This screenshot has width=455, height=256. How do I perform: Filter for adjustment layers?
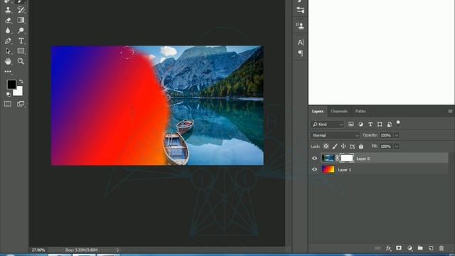click(x=360, y=124)
